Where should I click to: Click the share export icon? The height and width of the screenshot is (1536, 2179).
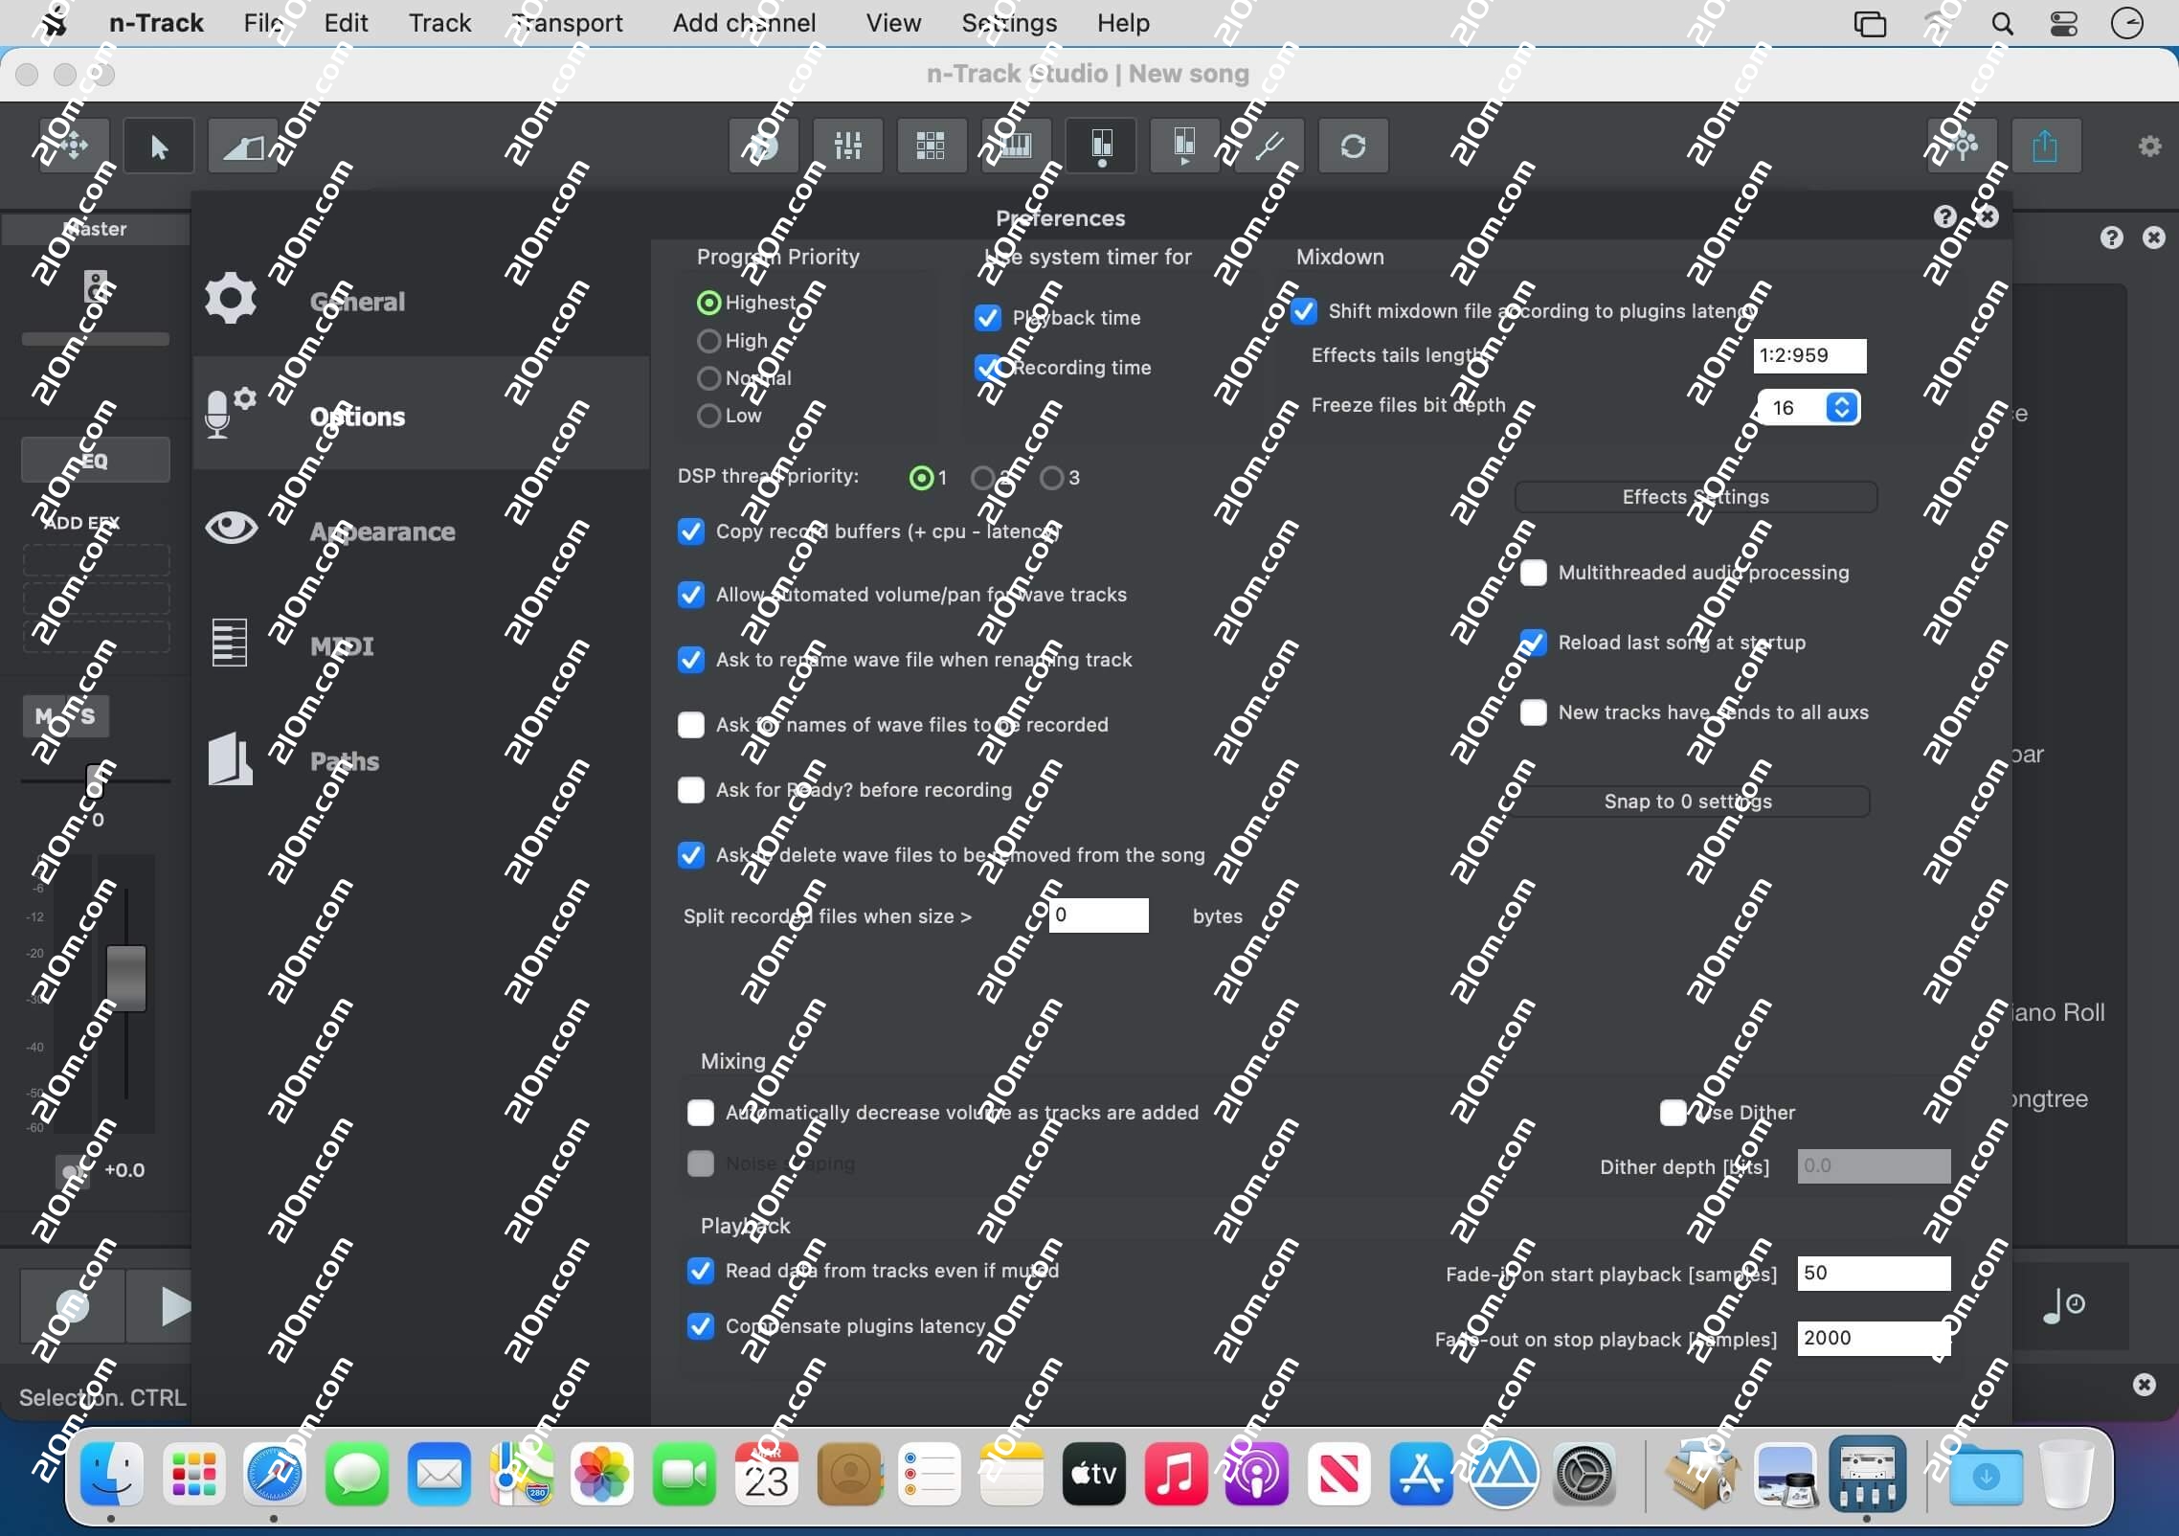point(2045,146)
